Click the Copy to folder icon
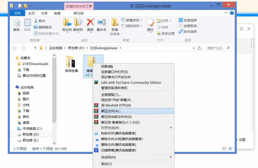Screen dimensions: 258x168 point(78,22)
